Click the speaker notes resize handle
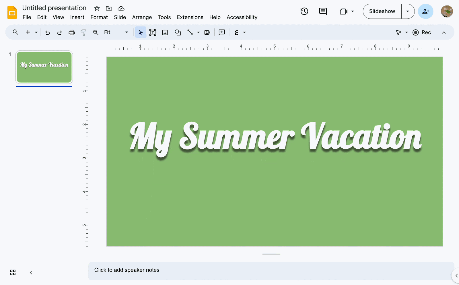Viewport: 459px width, 285px height. 271,254
